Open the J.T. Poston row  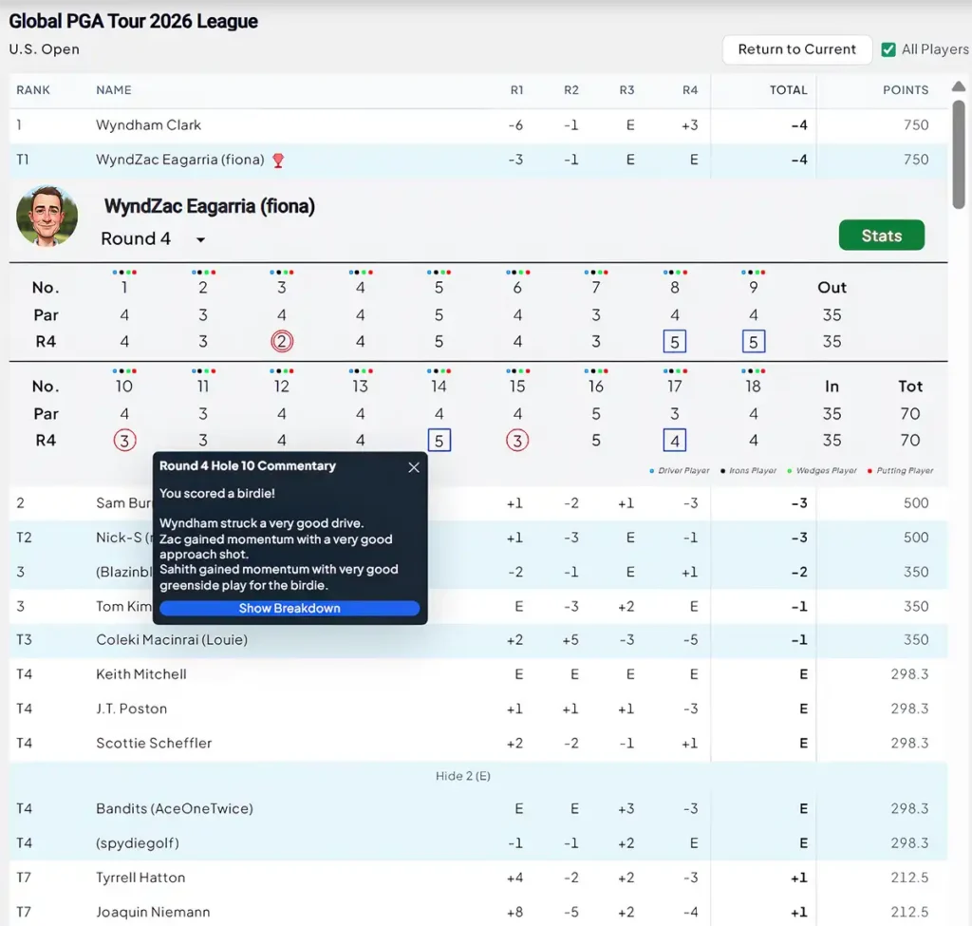478,709
